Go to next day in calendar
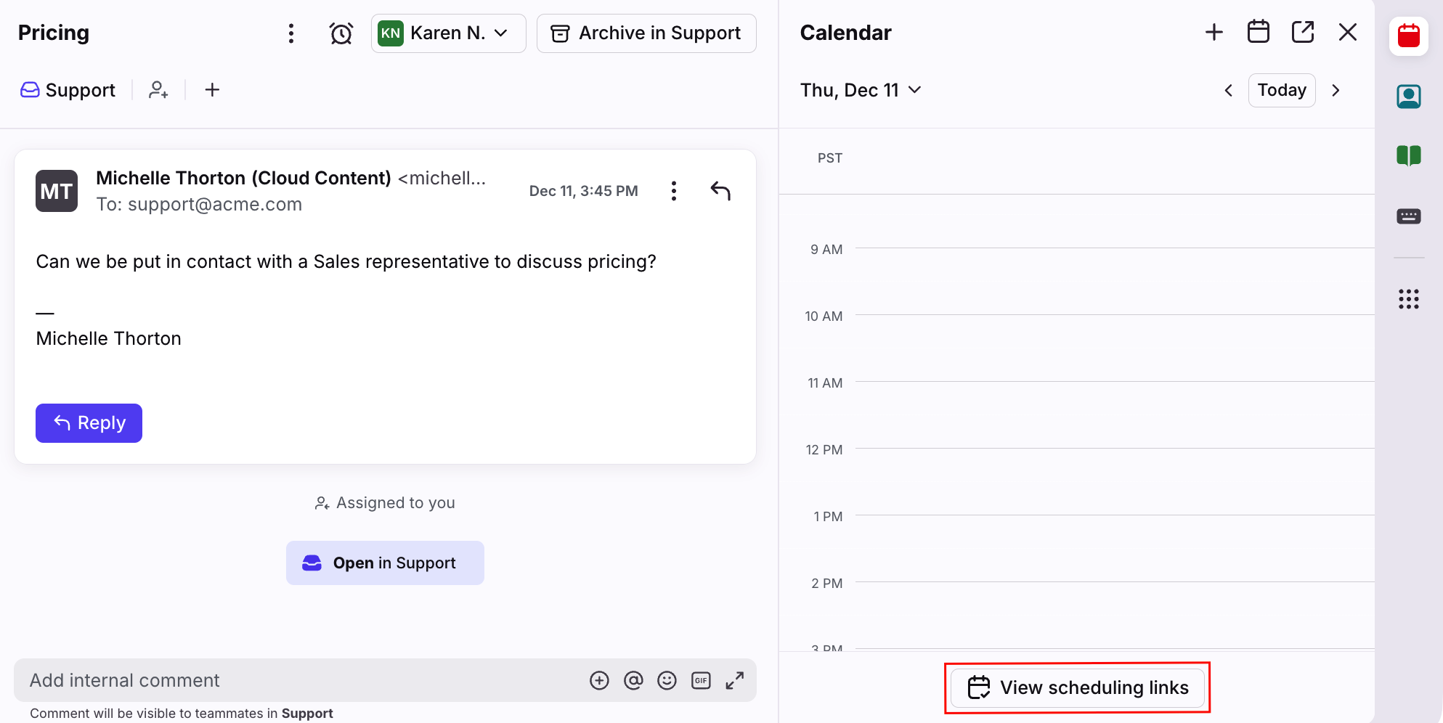The image size is (1443, 723). click(x=1336, y=90)
